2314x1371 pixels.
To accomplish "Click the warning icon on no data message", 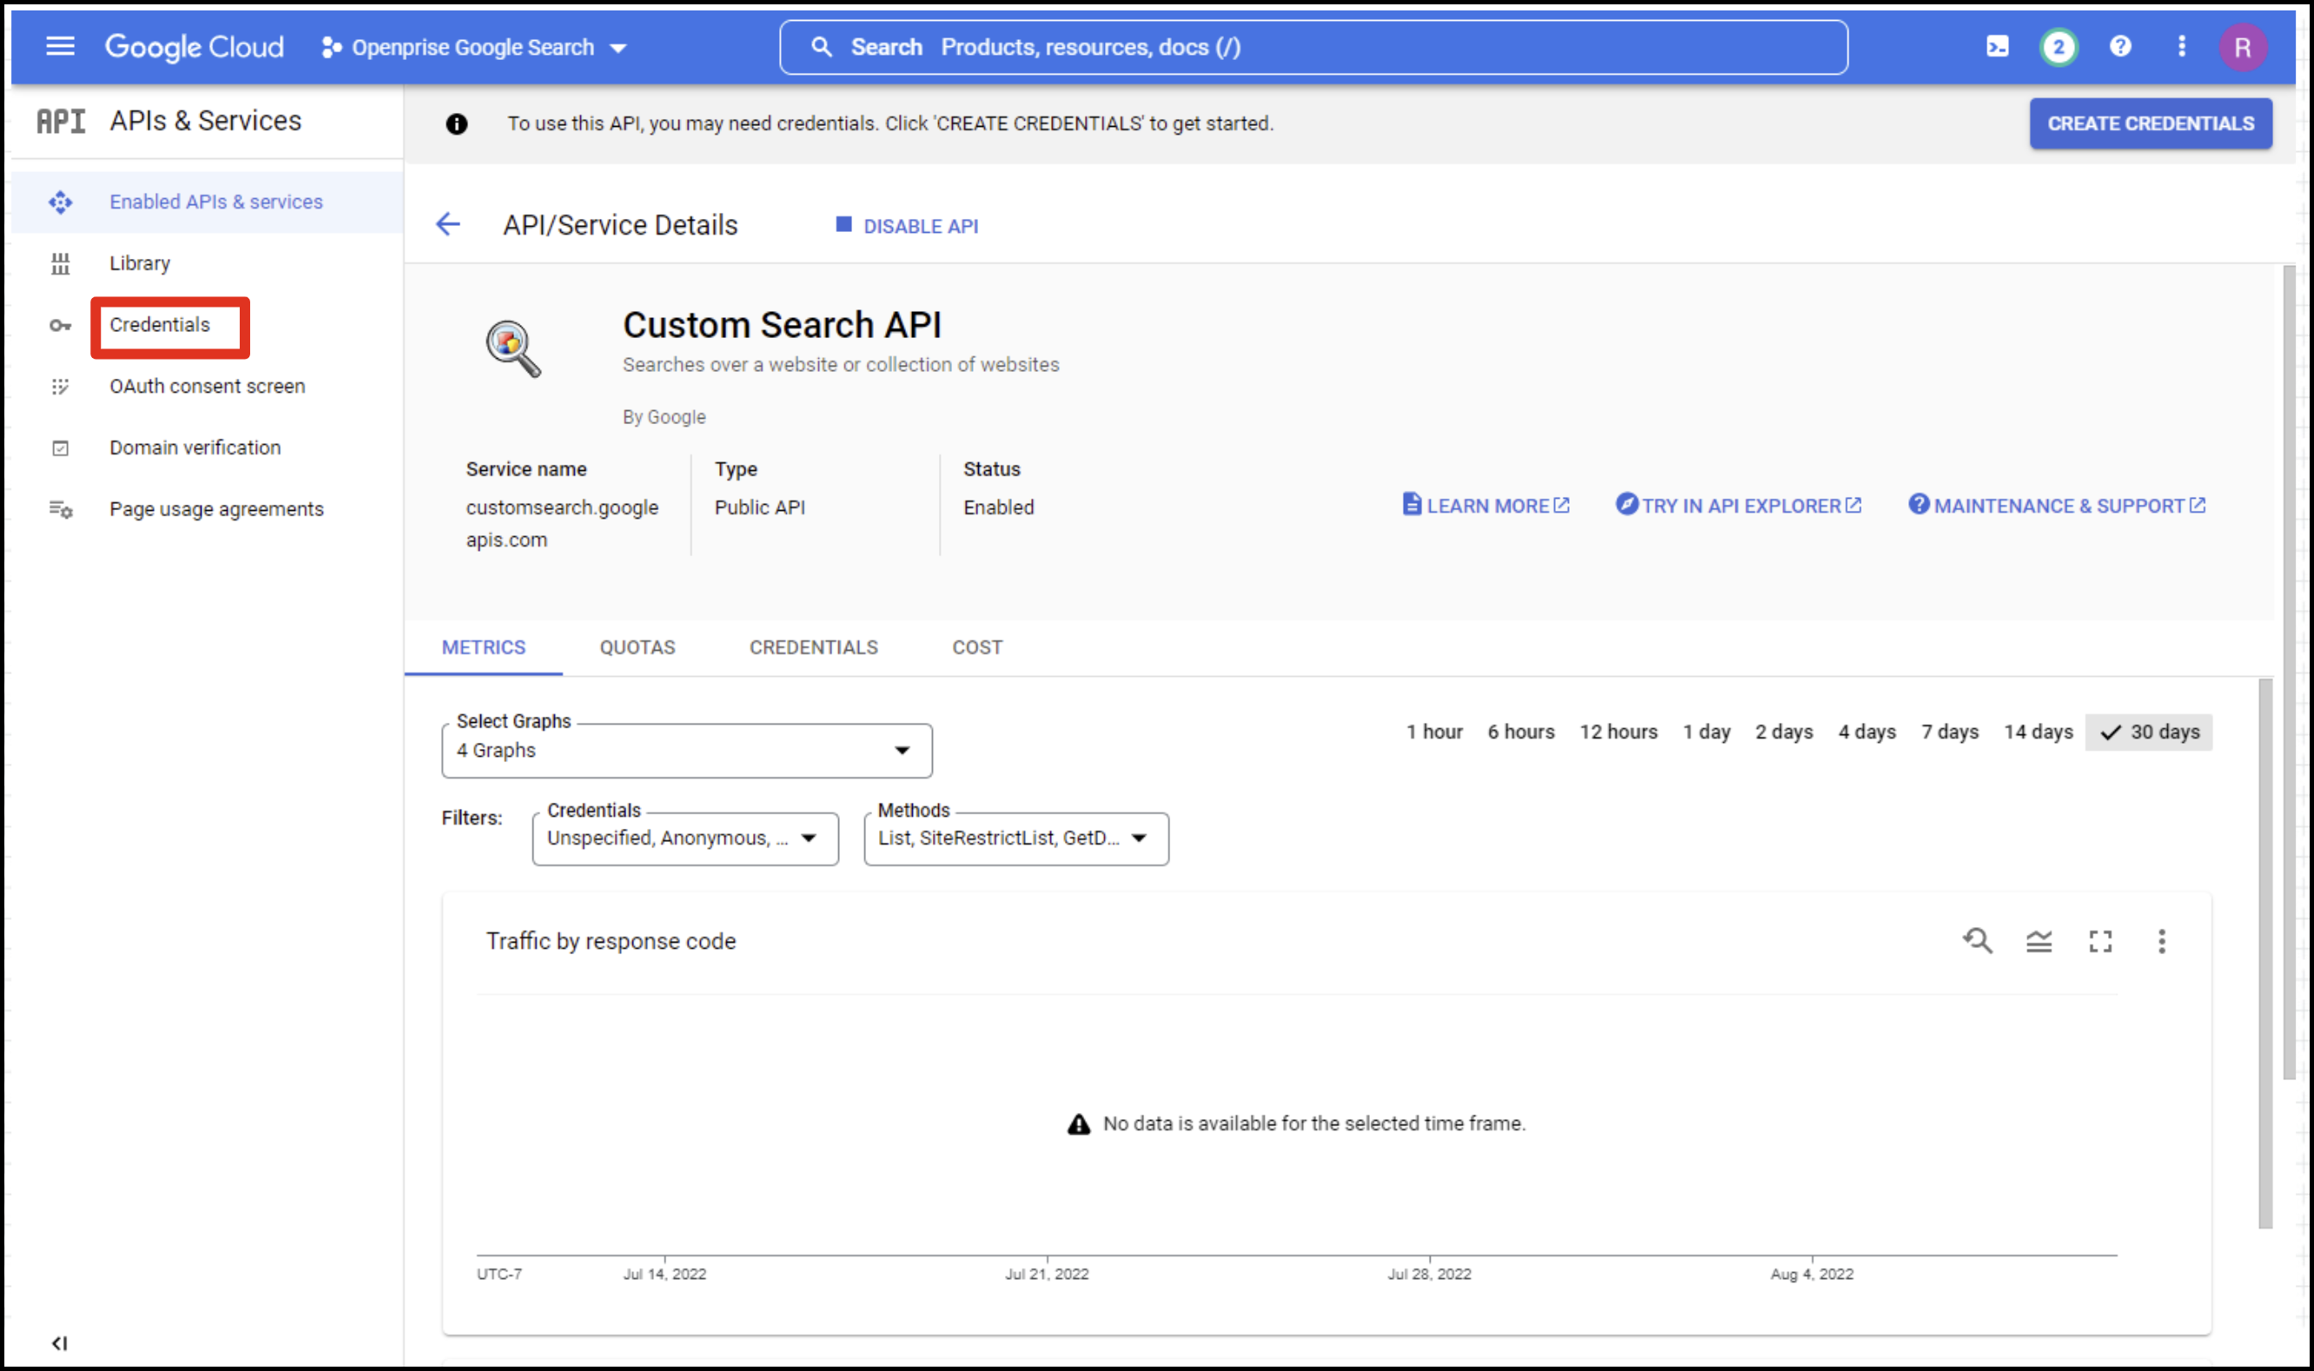I will pos(1079,1123).
